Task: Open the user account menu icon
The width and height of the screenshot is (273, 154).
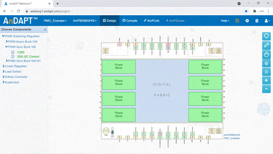Action: click(267, 21)
